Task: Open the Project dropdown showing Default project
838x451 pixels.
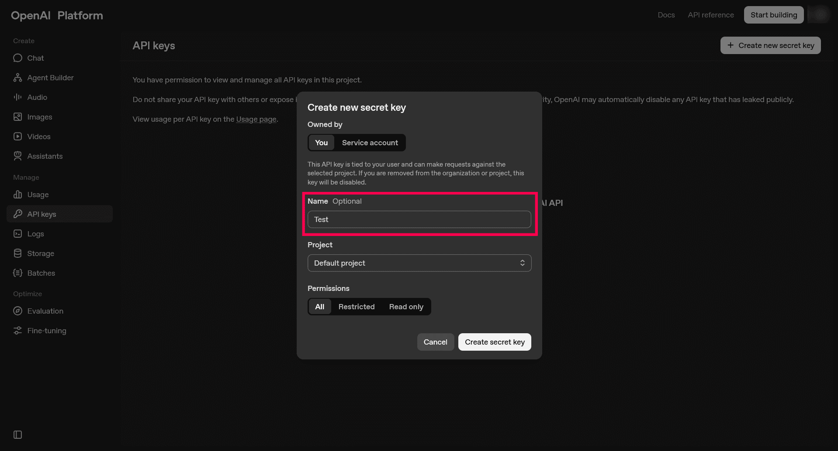Action: (419, 263)
